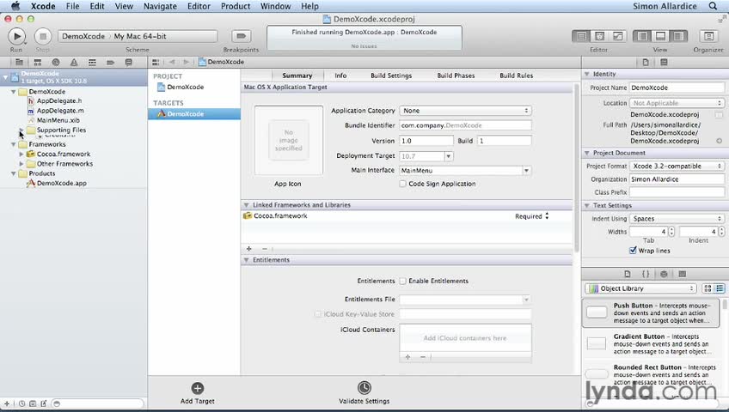Show the File Template library

pyautogui.click(x=628, y=274)
